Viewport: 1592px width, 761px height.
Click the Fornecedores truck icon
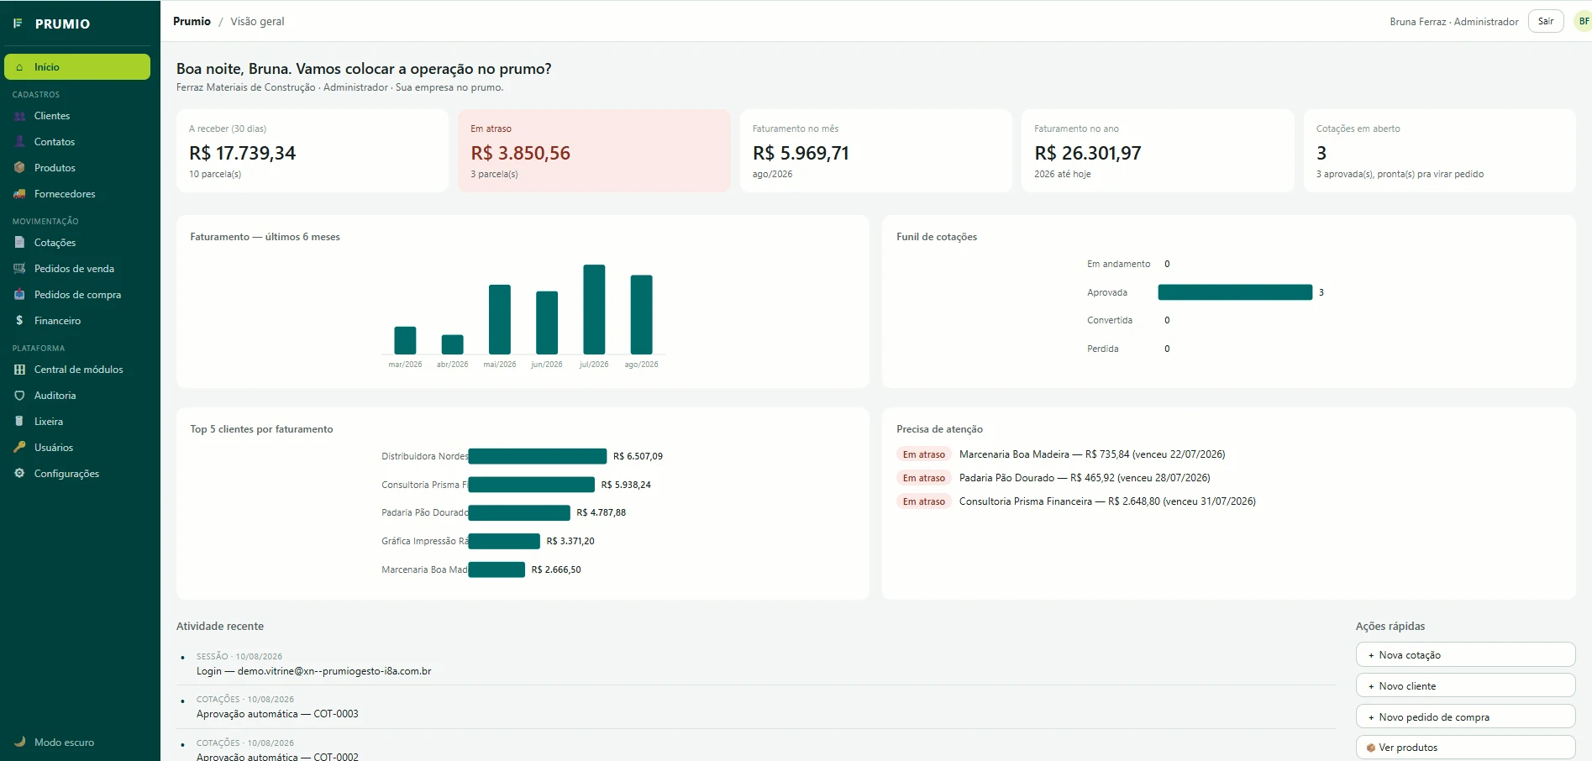pos(19,194)
